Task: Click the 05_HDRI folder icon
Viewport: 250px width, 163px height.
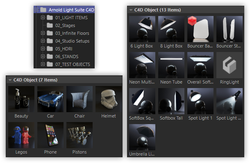Action: (x=50, y=48)
